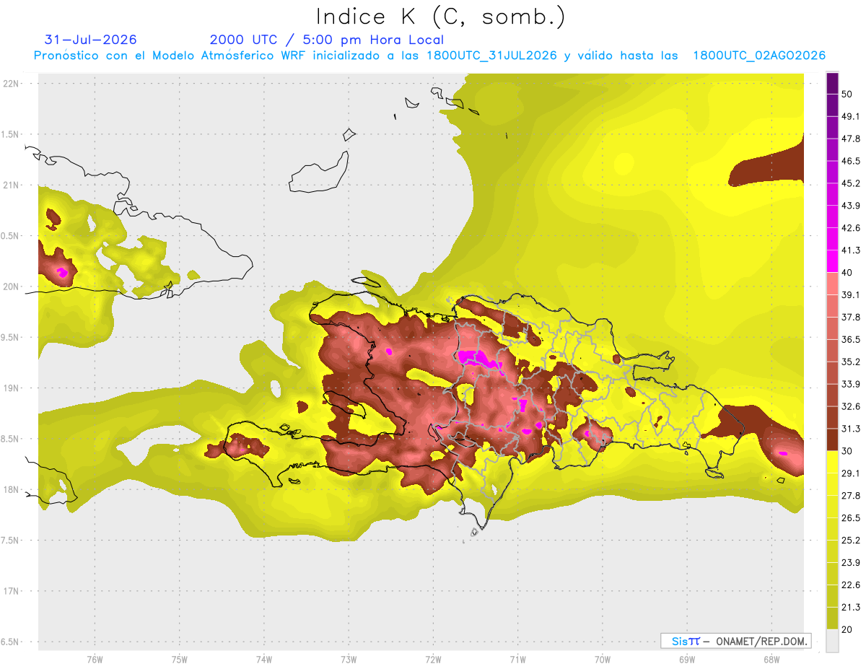Select the "47.8" colorbar value
866x669 pixels.
tap(851, 139)
